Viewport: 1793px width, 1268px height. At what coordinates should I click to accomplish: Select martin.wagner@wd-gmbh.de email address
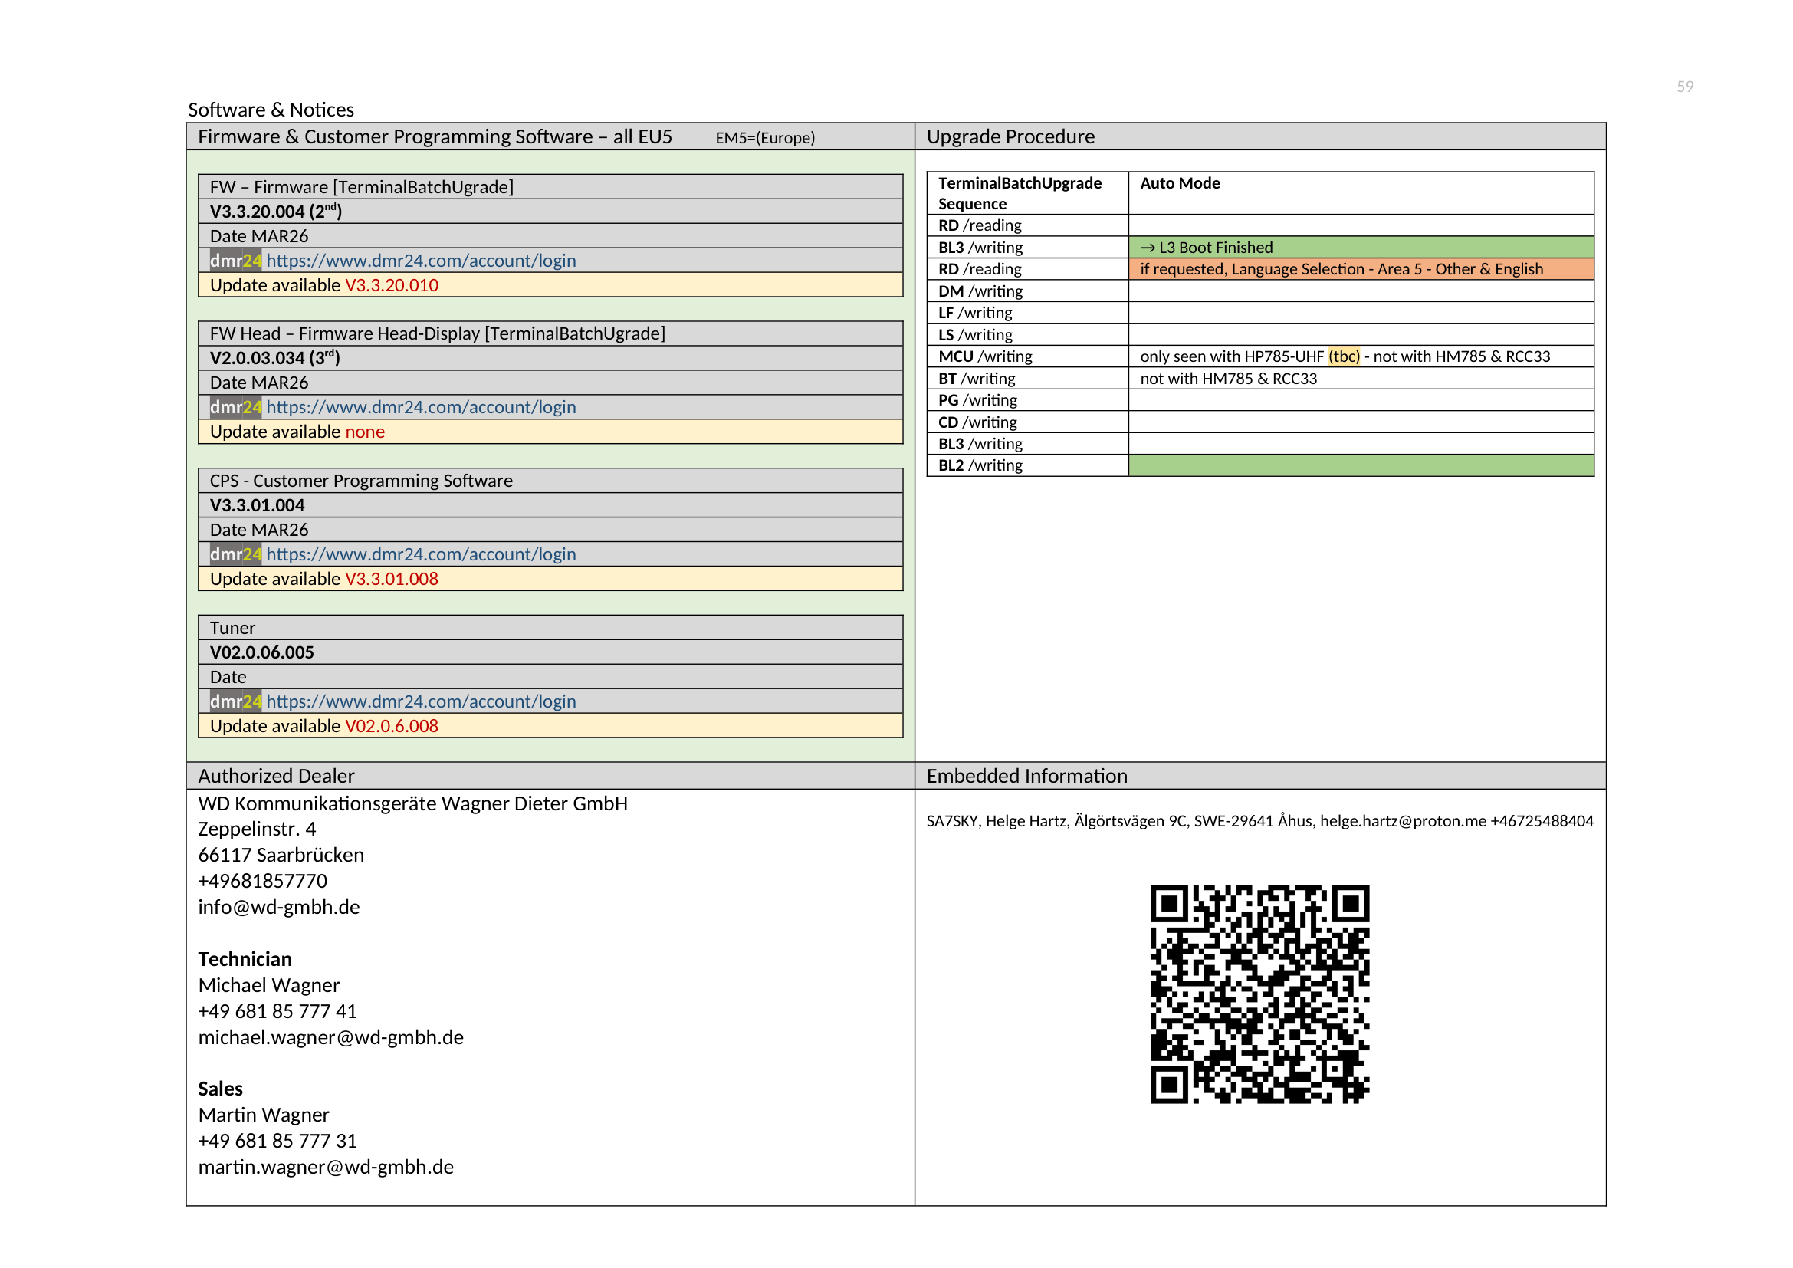(x=326, y=1167)
